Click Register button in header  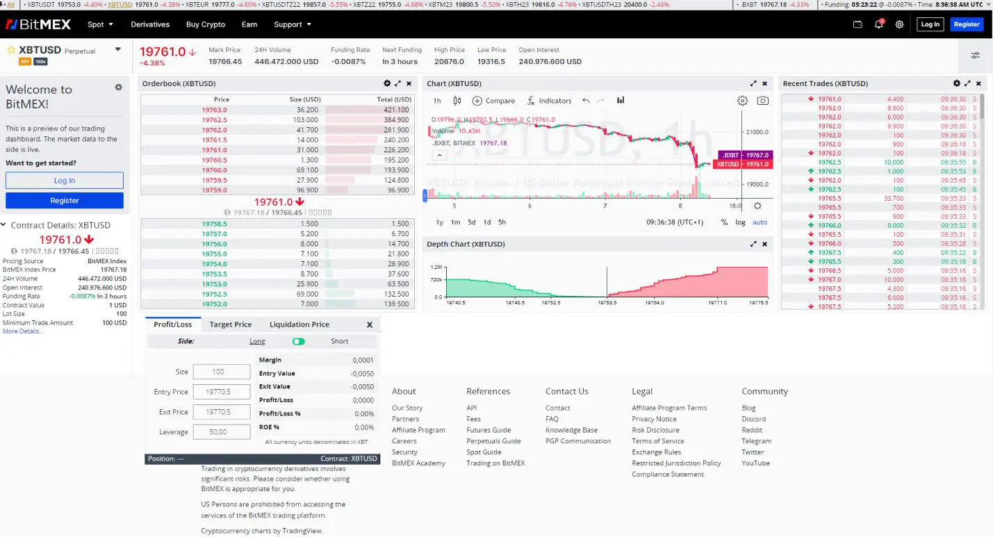[967, 24]
